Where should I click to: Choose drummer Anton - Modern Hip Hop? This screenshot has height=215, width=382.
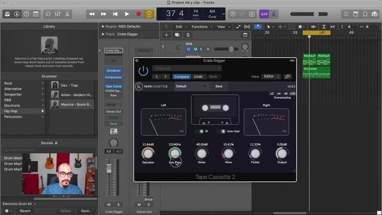(72, 95)
